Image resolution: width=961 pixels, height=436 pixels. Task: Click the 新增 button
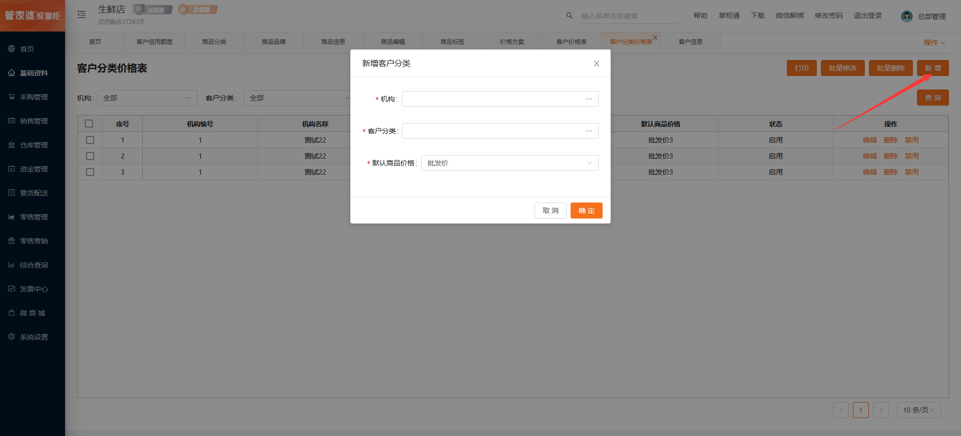click(x=933, y=68)
